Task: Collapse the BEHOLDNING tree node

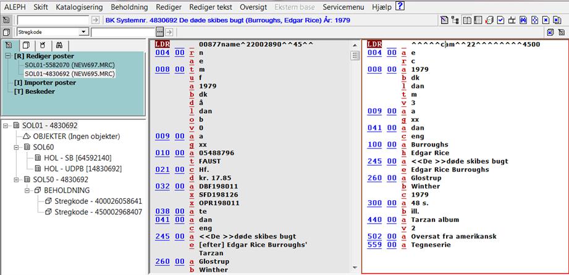Action: point(28,190)
